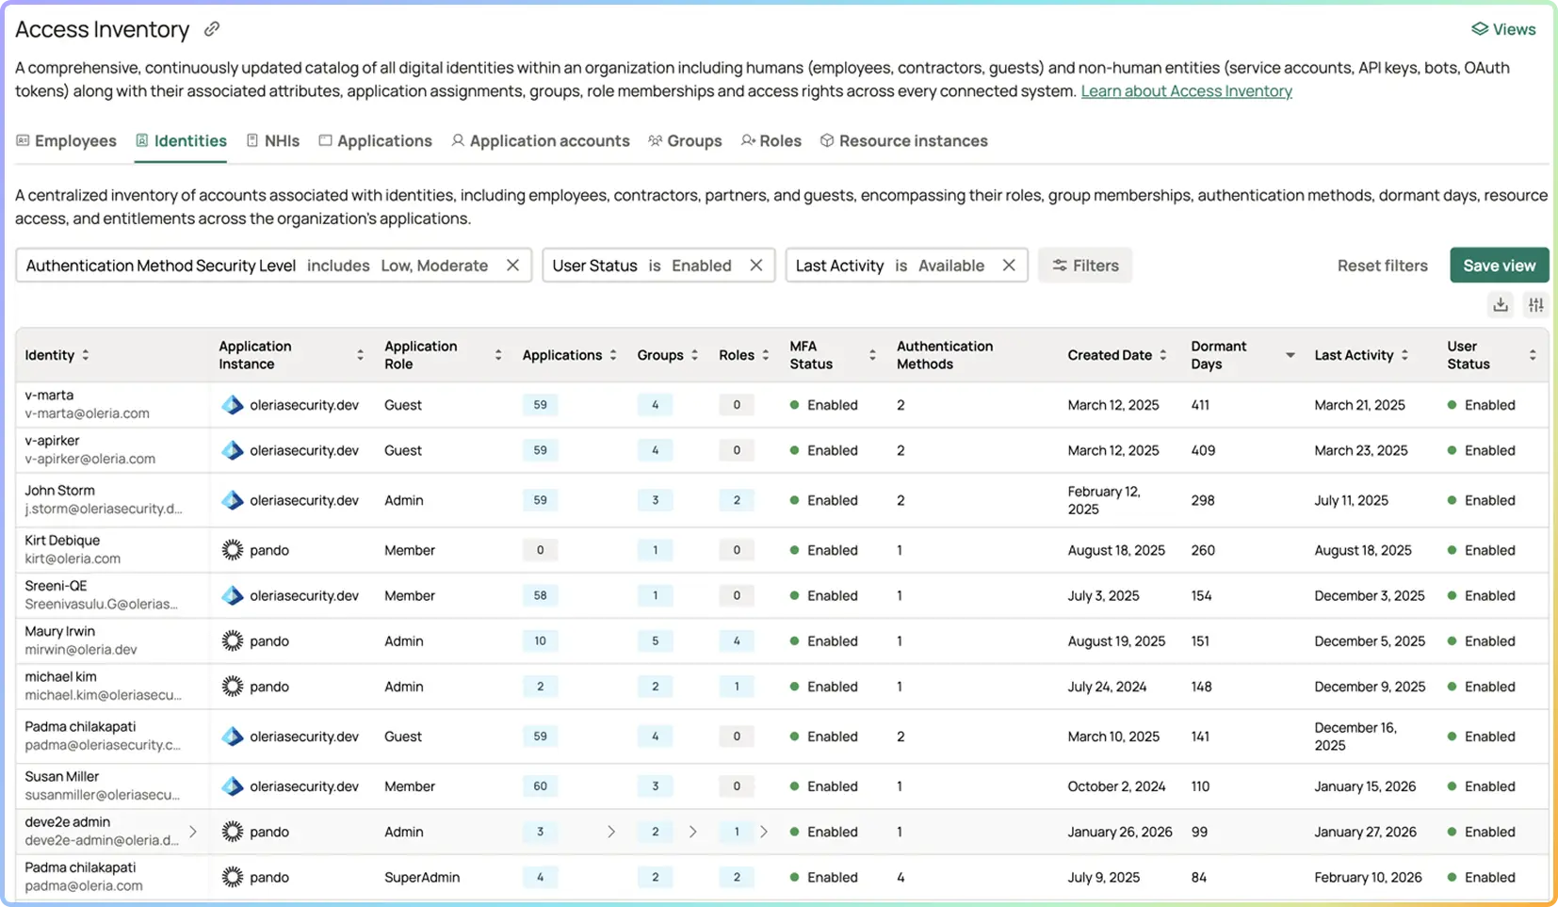Sort the Identity column

pyautogui.click(x=86, y=355)
